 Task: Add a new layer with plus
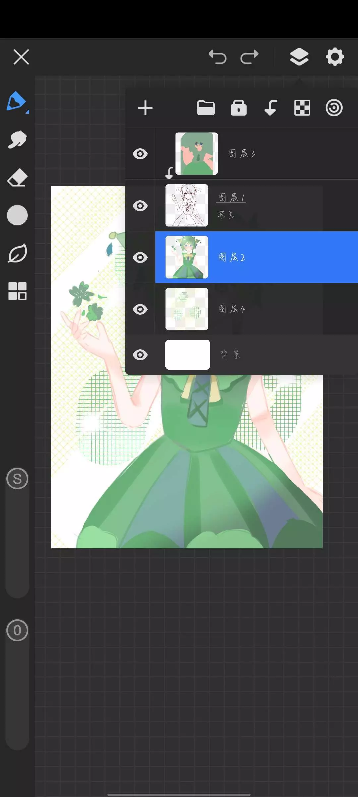pos(145,108)
